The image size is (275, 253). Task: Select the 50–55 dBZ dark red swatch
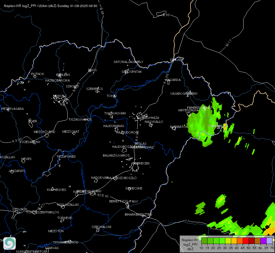(x=252, y=241)
